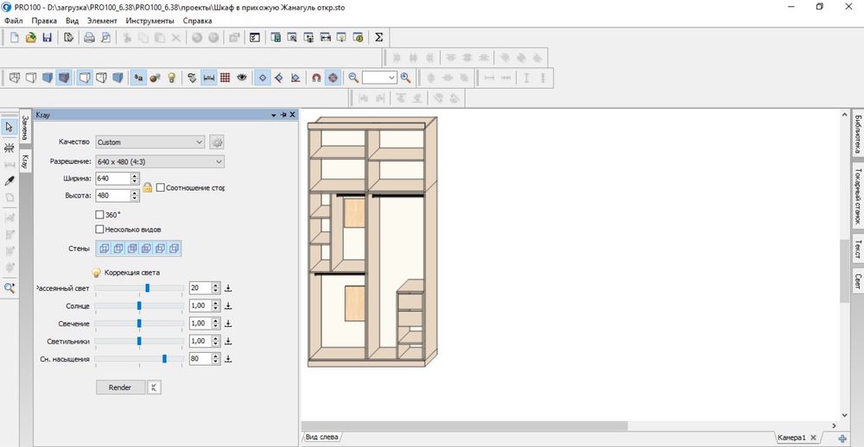Check the Несколько видов checkbox

[99, 229]
